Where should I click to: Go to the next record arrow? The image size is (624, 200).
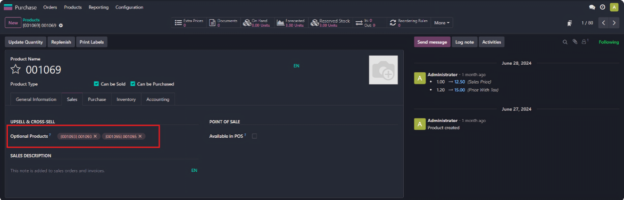point(614,23)
